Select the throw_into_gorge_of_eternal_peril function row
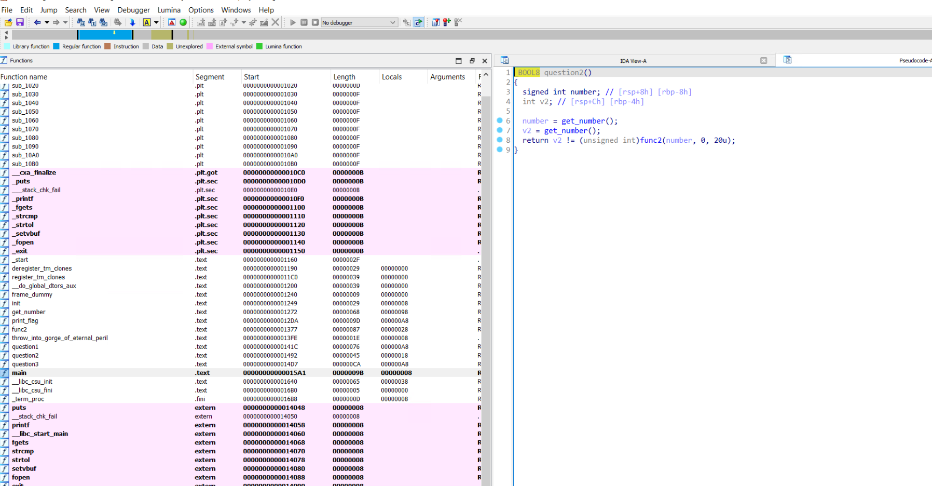This screenshot has width=932, height=486. click(240, 338)
